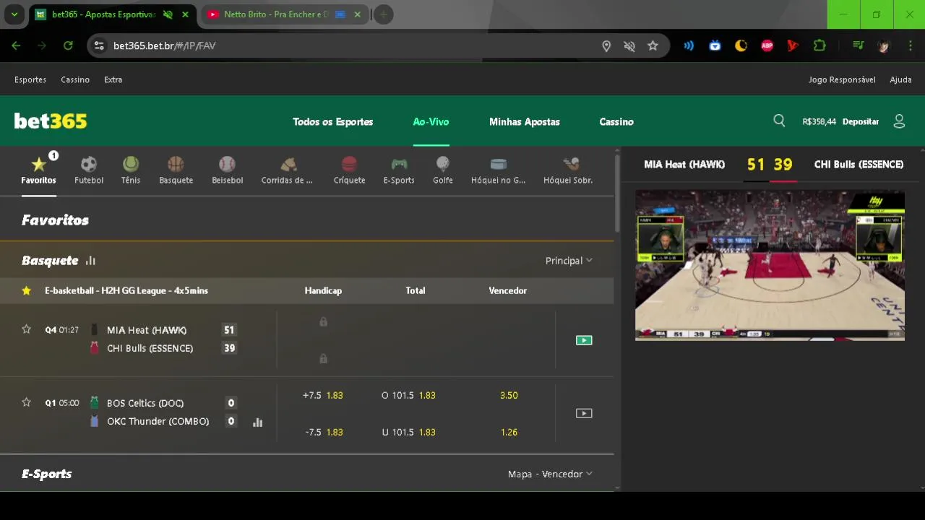Bet on Thunder -7.5 handicap 1.83
925x520 pixels.
click(x=323, y=432)
